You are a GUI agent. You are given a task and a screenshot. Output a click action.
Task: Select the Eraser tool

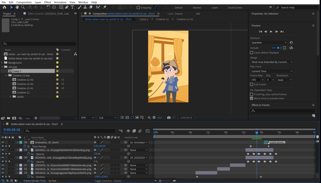tap(91, 7)
